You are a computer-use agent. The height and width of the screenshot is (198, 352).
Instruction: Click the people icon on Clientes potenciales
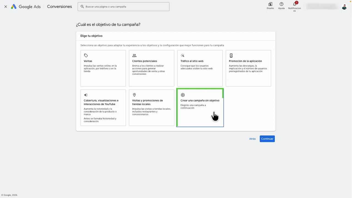(x=134, y=56)
